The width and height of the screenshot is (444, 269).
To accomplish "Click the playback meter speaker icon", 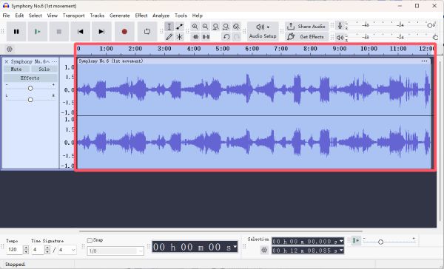I will pos(340,37).
